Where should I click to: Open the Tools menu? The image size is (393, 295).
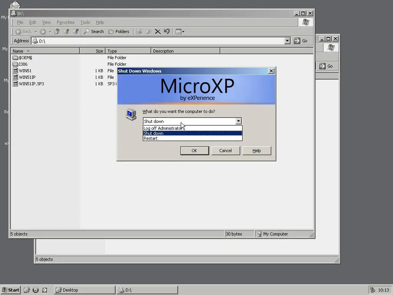[85, 22]
